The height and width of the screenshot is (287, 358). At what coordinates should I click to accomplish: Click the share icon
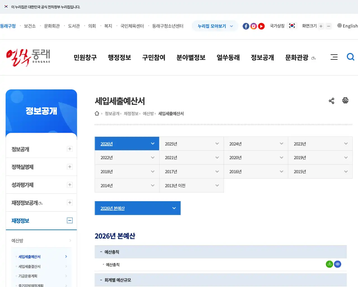pyautogui.click(x=331, y=101)
